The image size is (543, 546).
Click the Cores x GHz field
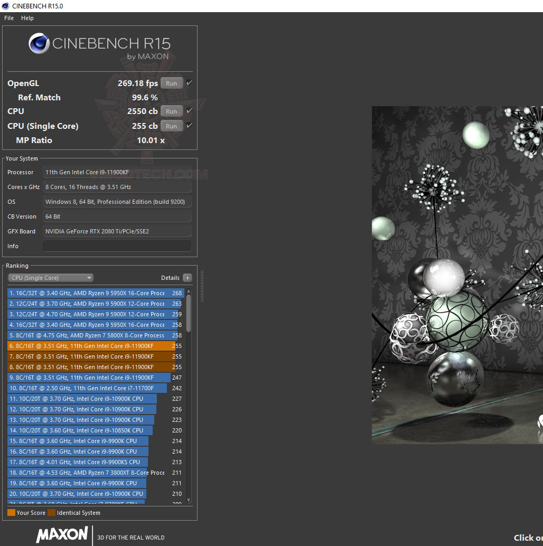pyautogui.click(x=117, y=187)
